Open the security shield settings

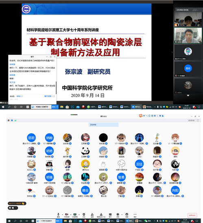pos(84,214)
